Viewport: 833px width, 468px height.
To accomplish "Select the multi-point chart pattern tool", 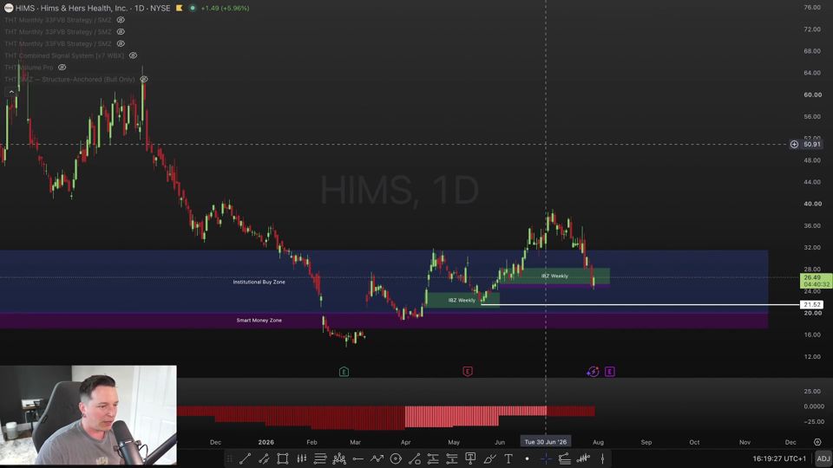I will [339, 458].
